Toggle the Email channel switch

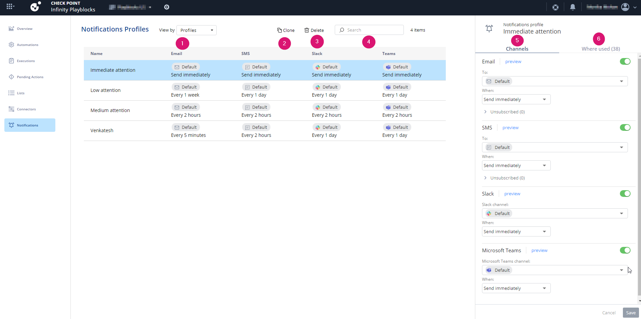pyautogui.click(x=625, y=61)
